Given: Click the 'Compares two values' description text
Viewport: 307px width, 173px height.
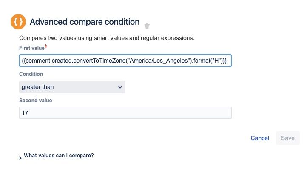Looking at the screenshot, I should 107,38.
